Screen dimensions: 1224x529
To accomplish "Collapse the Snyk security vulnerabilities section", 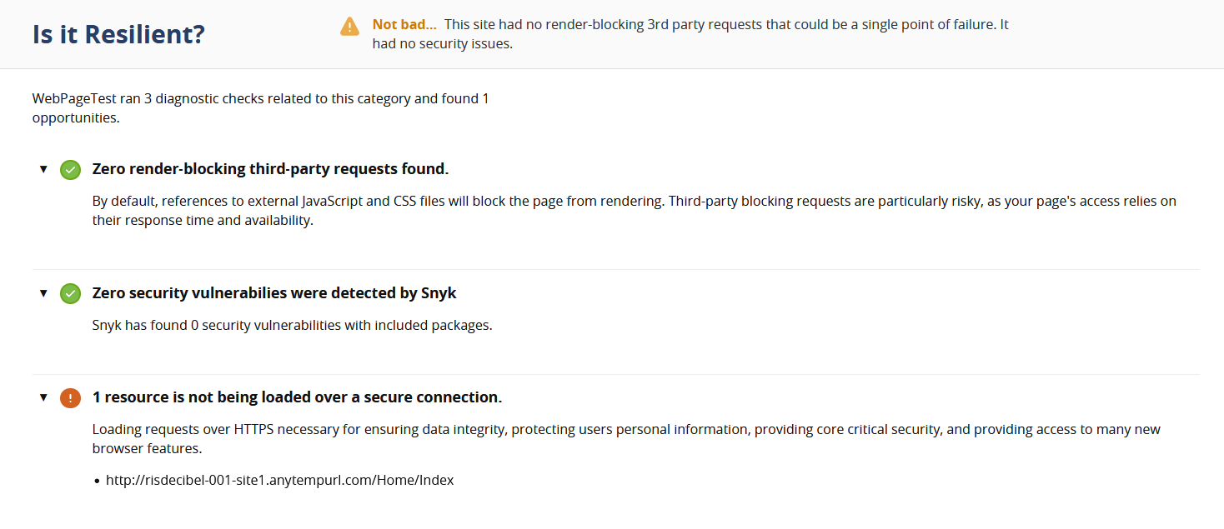I will [43, 293].
